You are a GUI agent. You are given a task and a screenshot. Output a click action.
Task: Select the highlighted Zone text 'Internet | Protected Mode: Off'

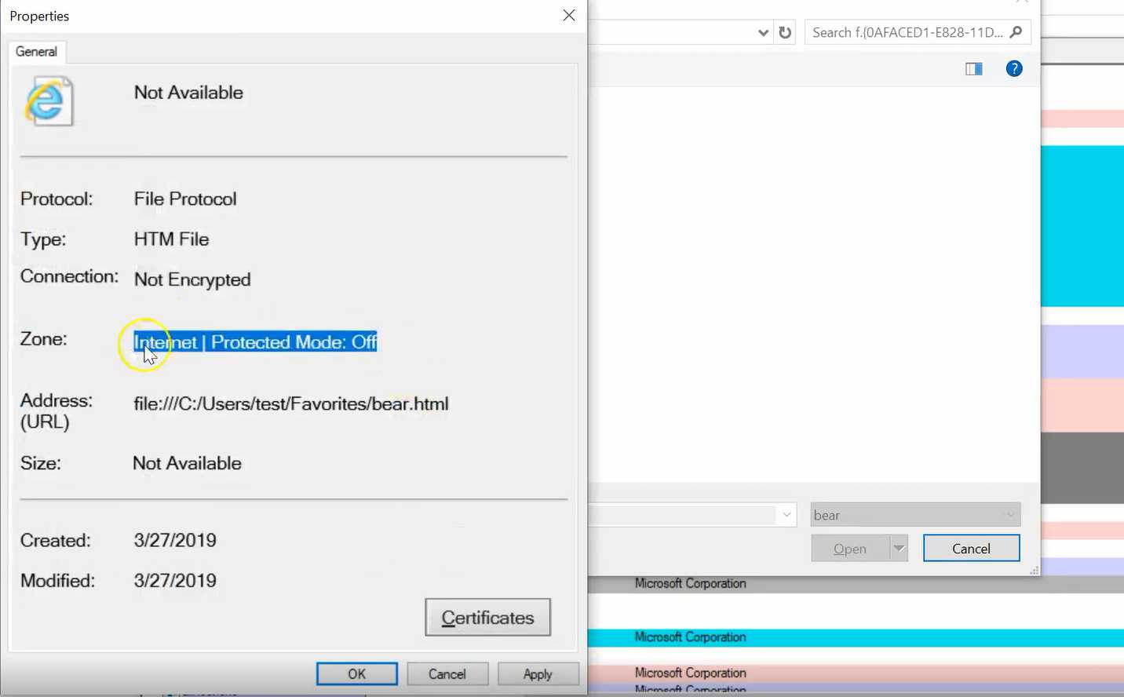255,342
